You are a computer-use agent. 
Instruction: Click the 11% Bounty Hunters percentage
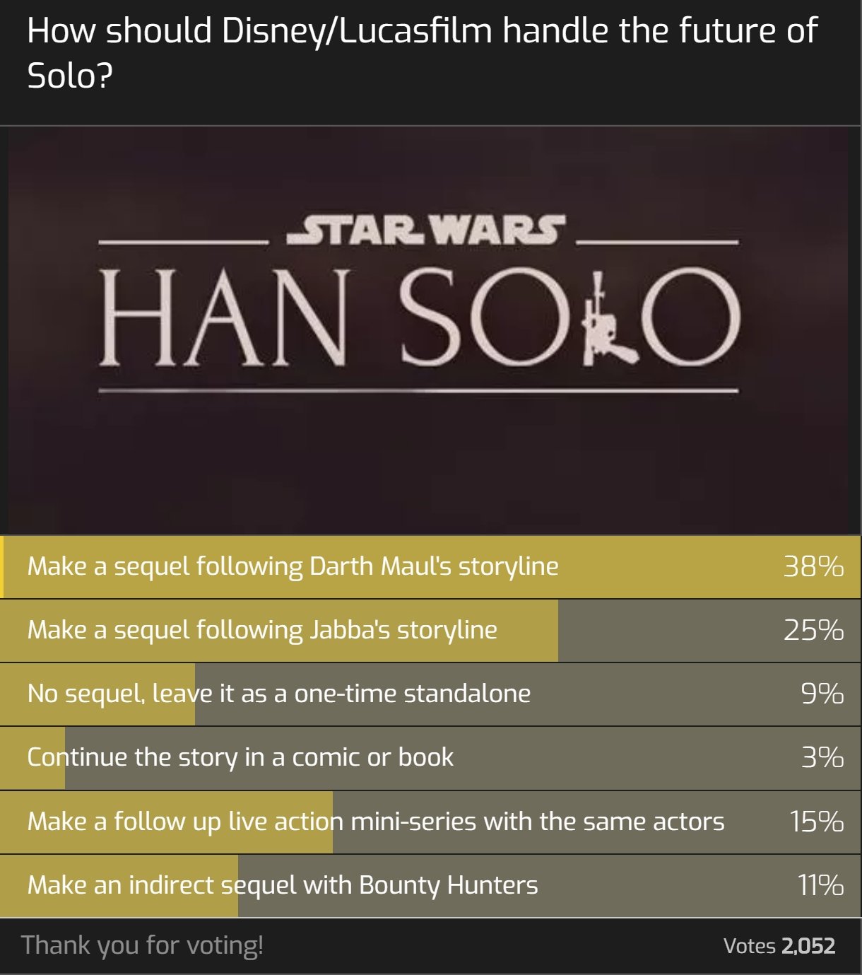820,885
